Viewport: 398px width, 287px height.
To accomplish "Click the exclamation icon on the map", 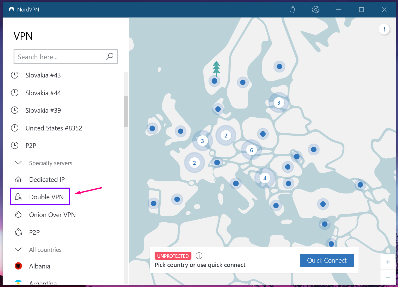I will pos(384,29).
